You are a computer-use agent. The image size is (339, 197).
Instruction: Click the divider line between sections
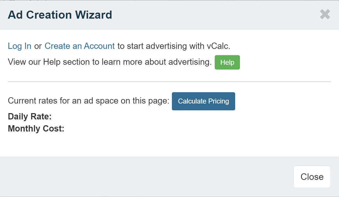pyautogui.click(x=169, y=81)
